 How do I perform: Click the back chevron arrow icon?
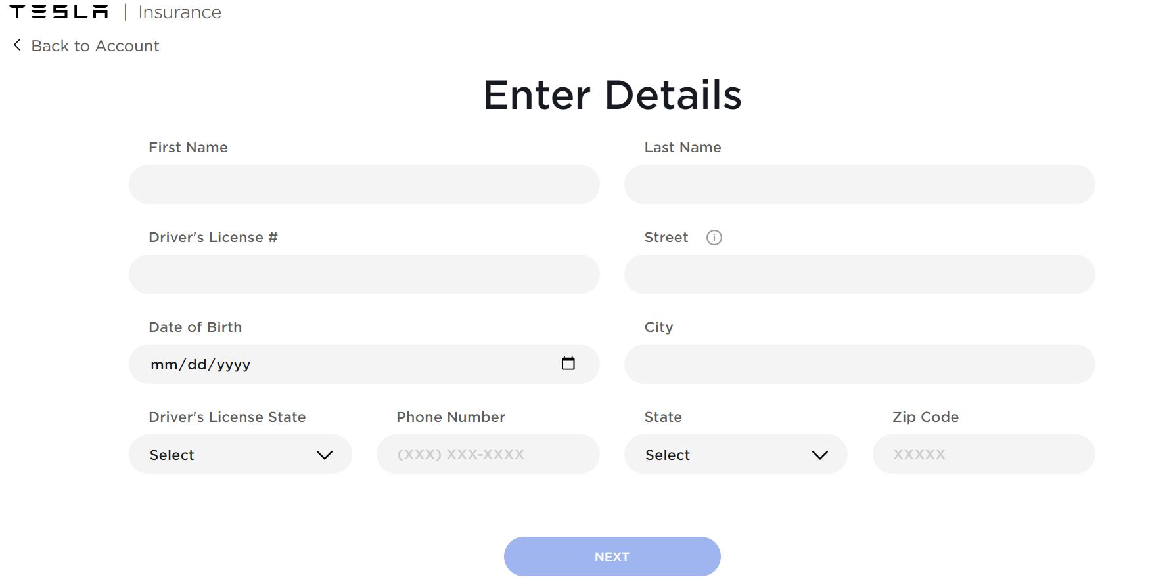tap(17, 45)
